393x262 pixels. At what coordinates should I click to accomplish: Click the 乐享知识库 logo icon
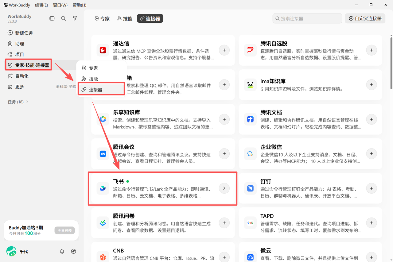(x=103, y=119)
